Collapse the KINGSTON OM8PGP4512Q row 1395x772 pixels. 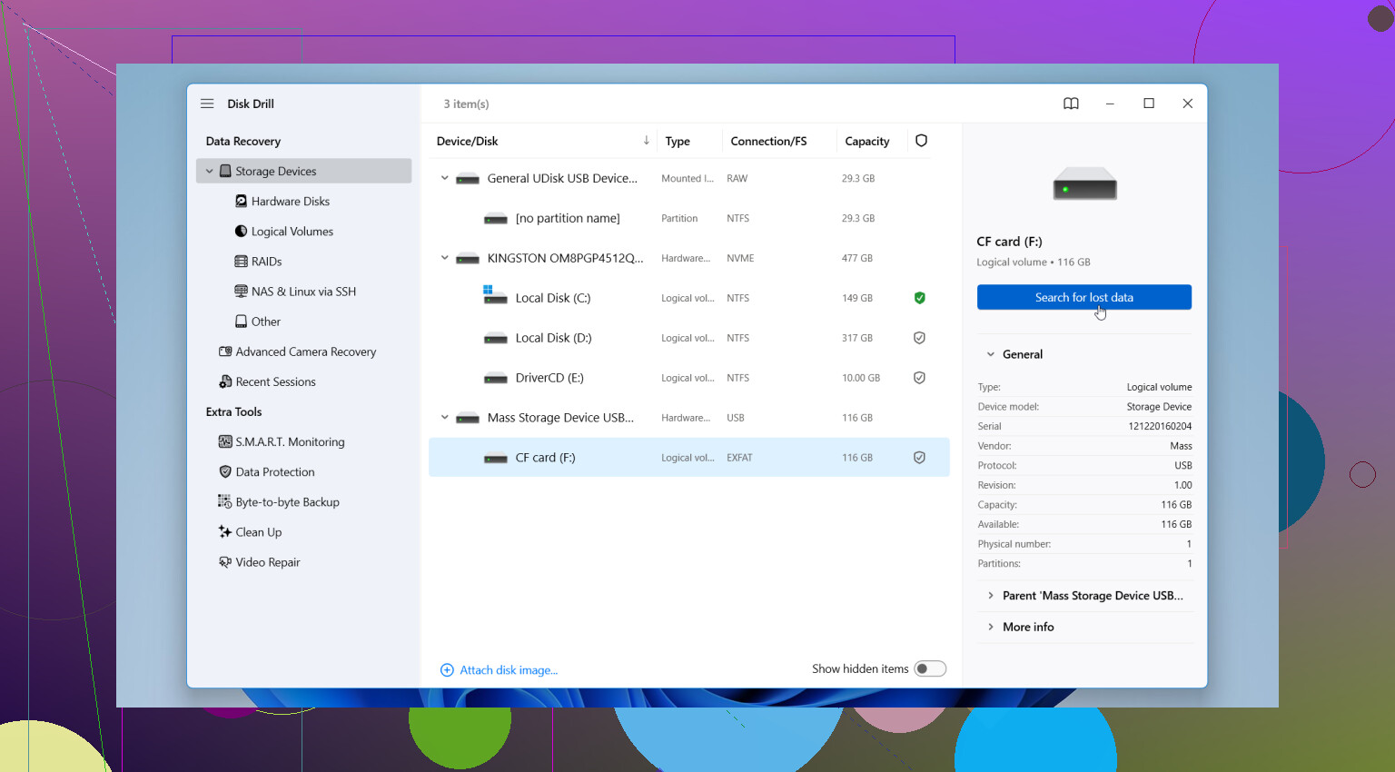tap(445, 258)
